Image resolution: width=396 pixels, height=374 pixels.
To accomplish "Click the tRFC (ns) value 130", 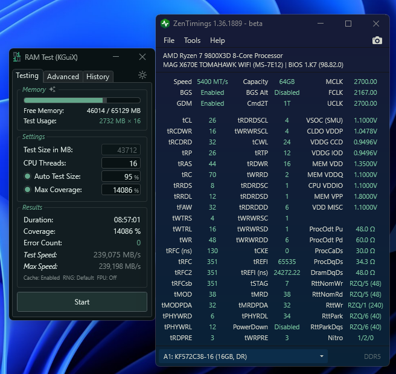I will [212, 251].
